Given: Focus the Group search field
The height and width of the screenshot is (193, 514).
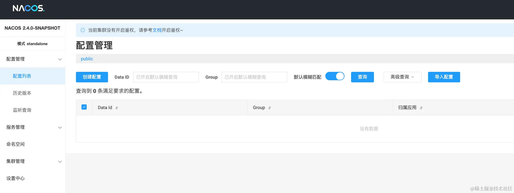Looking at the screenshot, I should [254, 77].
